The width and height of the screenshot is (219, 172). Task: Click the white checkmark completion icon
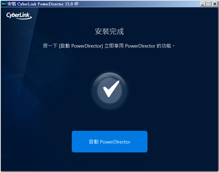pyautogui.click(x=111, y=89)
